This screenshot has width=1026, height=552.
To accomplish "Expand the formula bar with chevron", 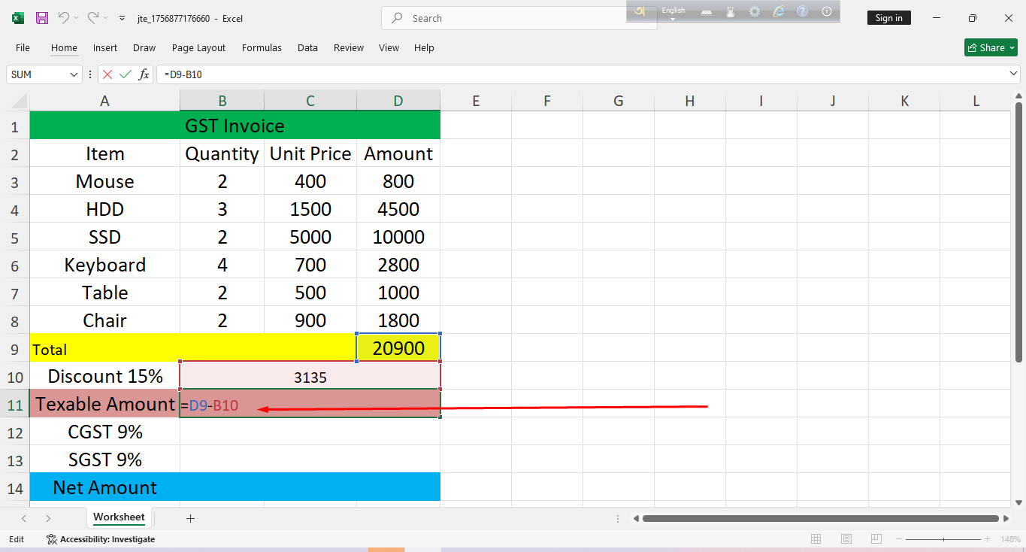I will 1013,74.
